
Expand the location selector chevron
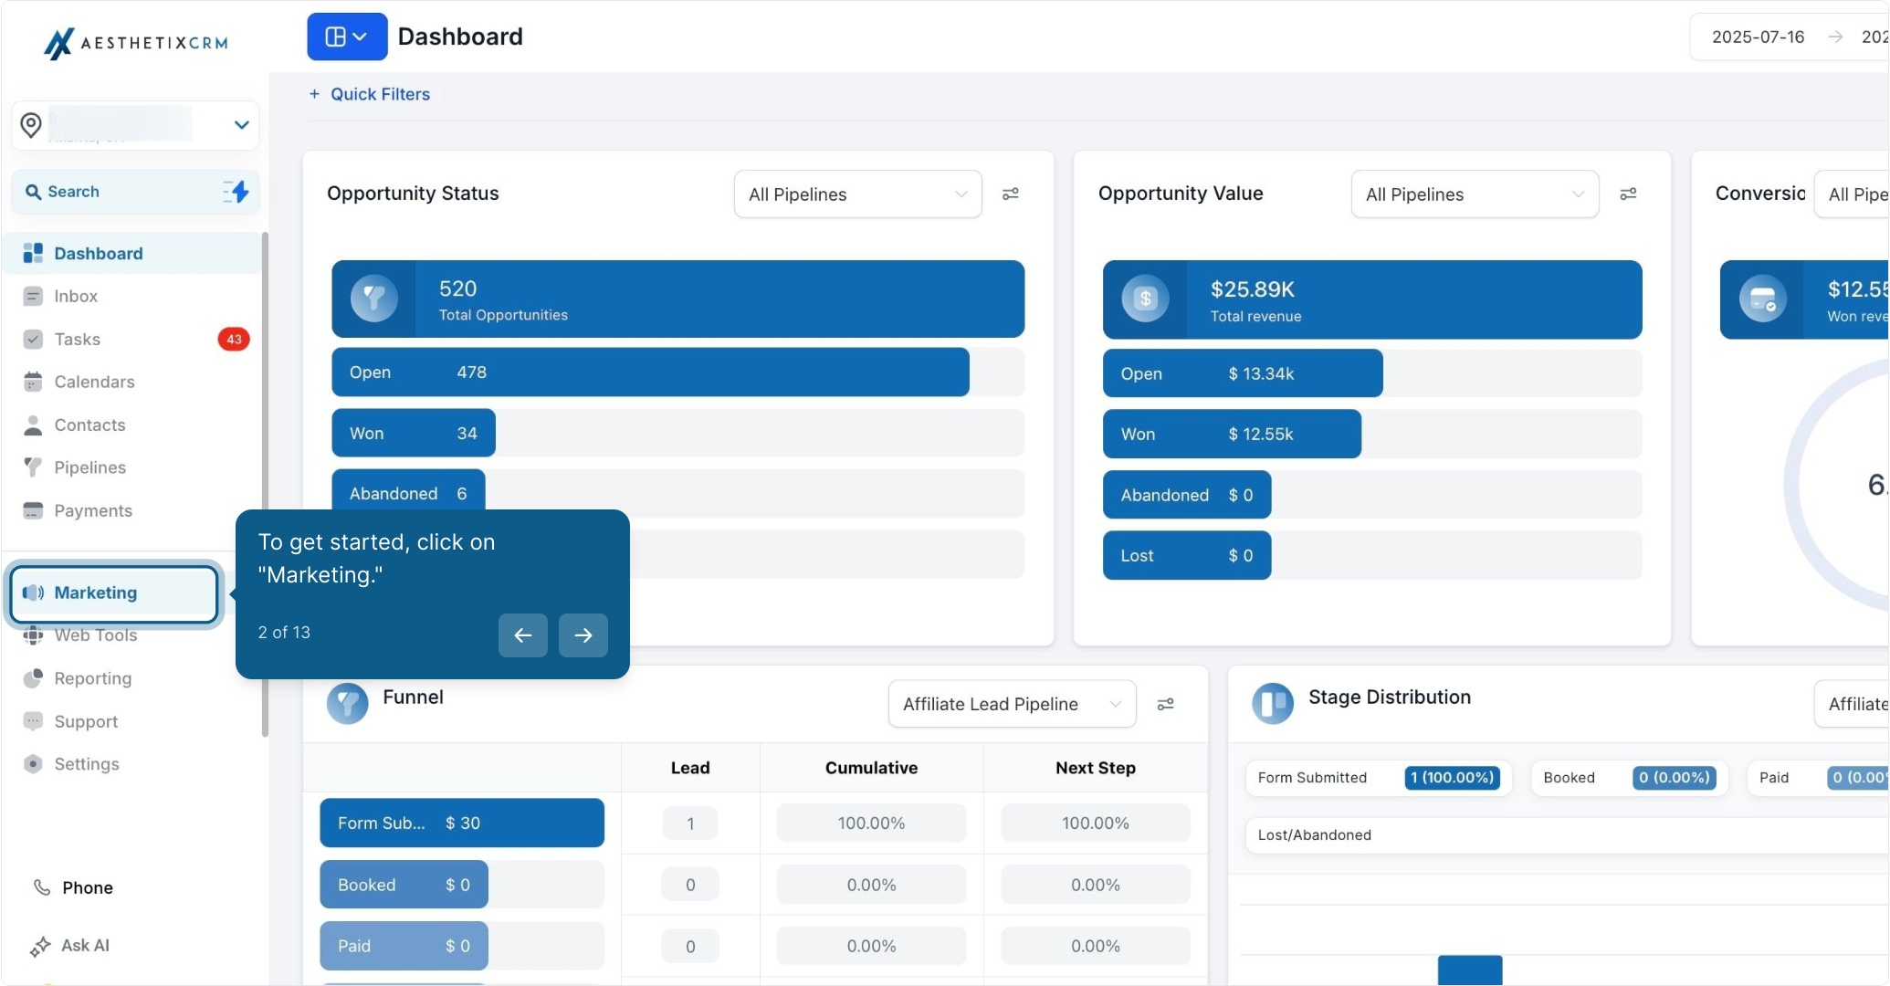(242, 125)
